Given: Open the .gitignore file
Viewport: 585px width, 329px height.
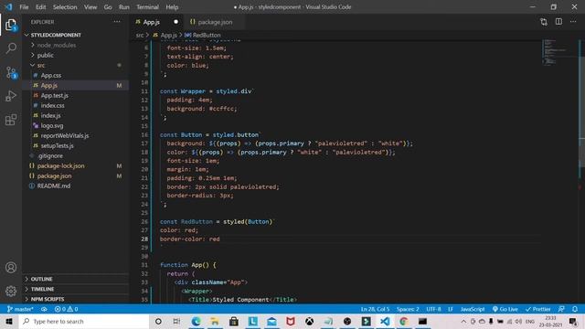Looking at the screenshot, I should [x=50, y=156].
